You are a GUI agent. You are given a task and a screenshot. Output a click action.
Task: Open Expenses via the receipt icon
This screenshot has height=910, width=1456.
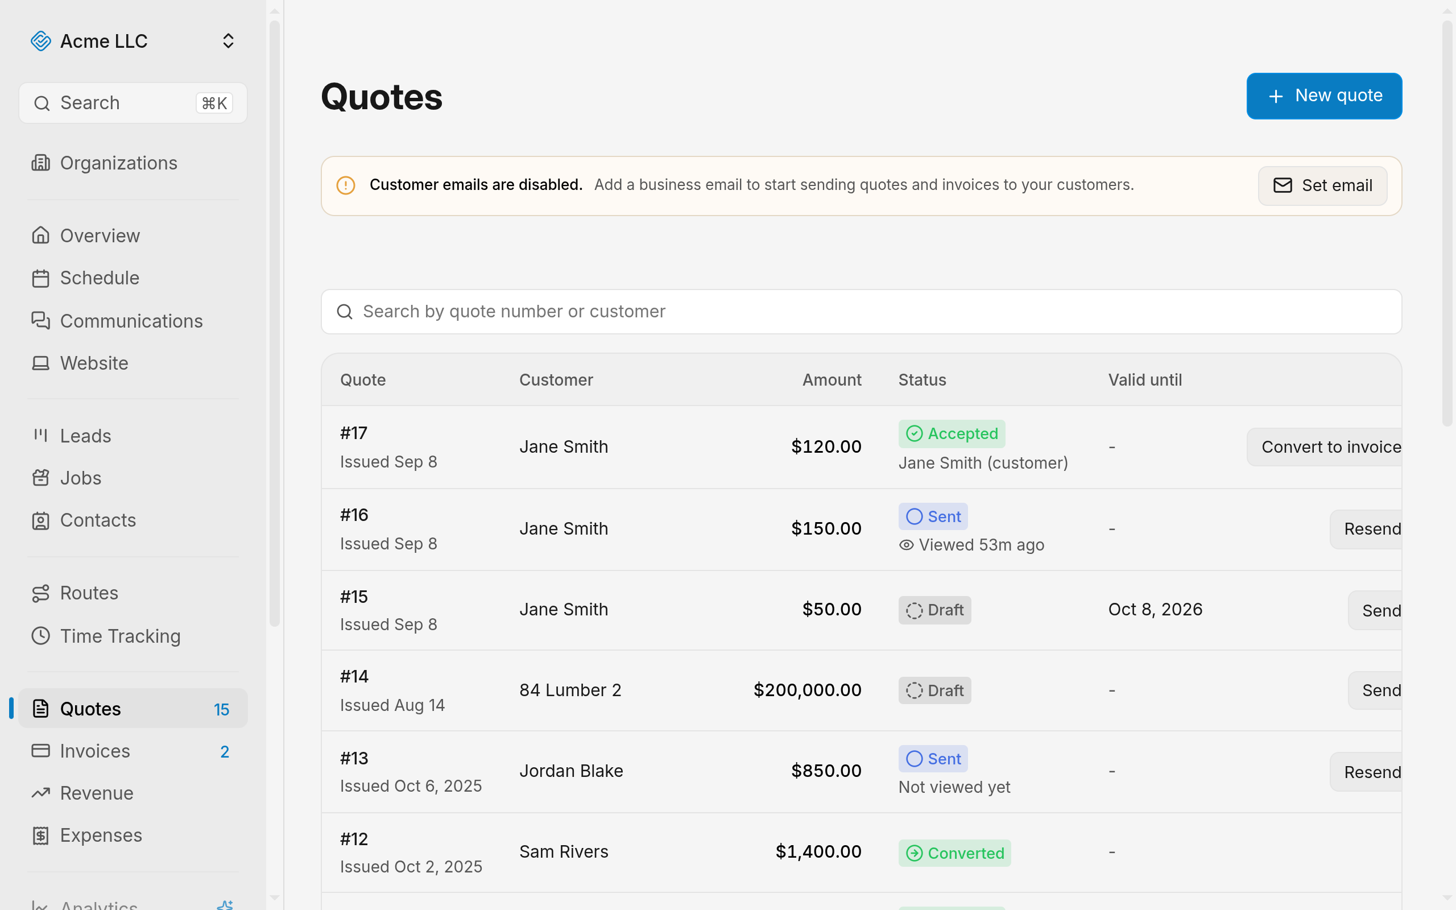(40, 835)
